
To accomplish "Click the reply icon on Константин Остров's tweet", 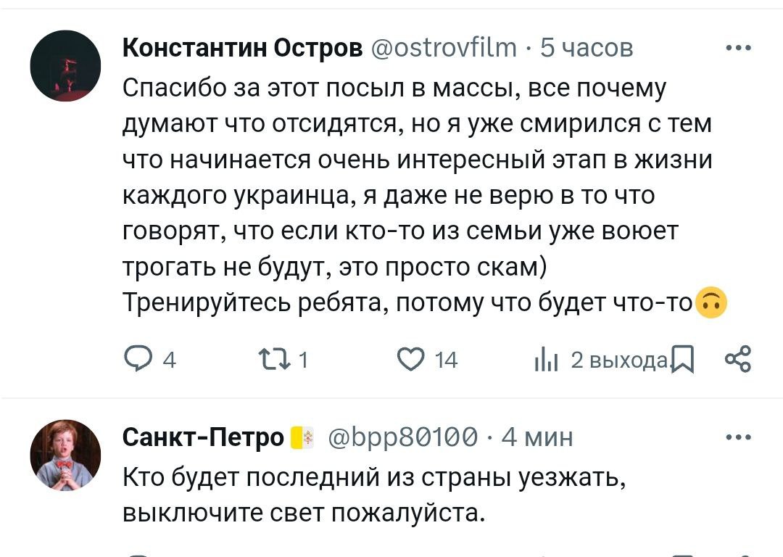I will pyautogui.click(x=136, y=359).
